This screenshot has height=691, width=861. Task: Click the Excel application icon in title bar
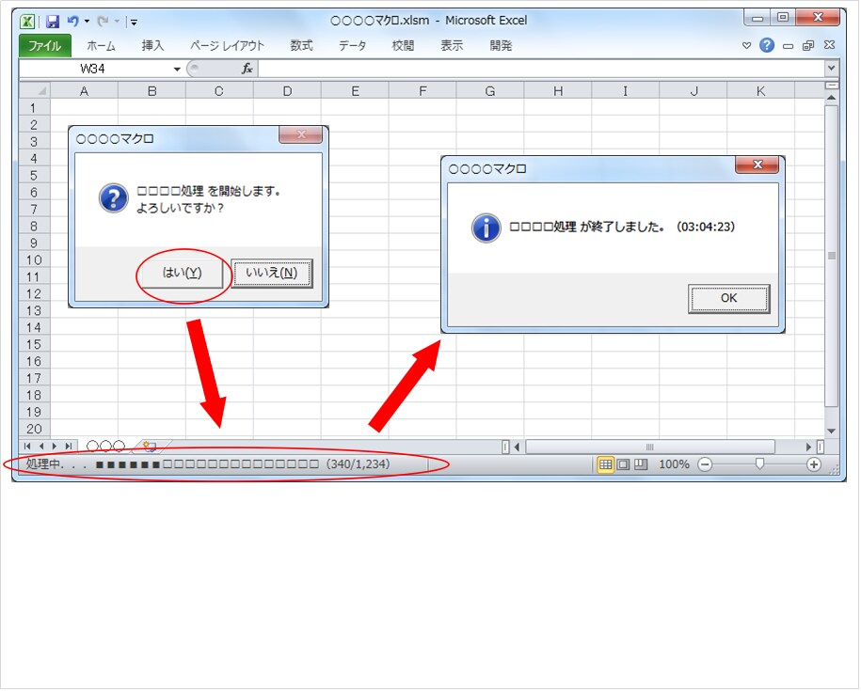(27, 22)
